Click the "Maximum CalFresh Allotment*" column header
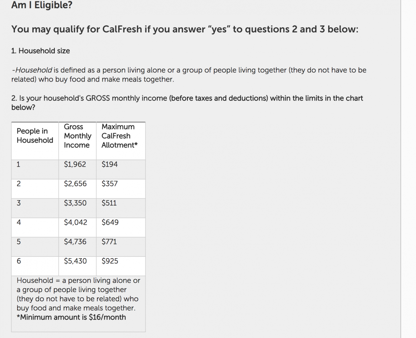Screen dimensions: 416x338 click(119, 136)
